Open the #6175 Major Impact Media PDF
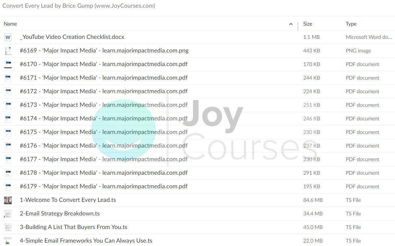 coord(104,132)
